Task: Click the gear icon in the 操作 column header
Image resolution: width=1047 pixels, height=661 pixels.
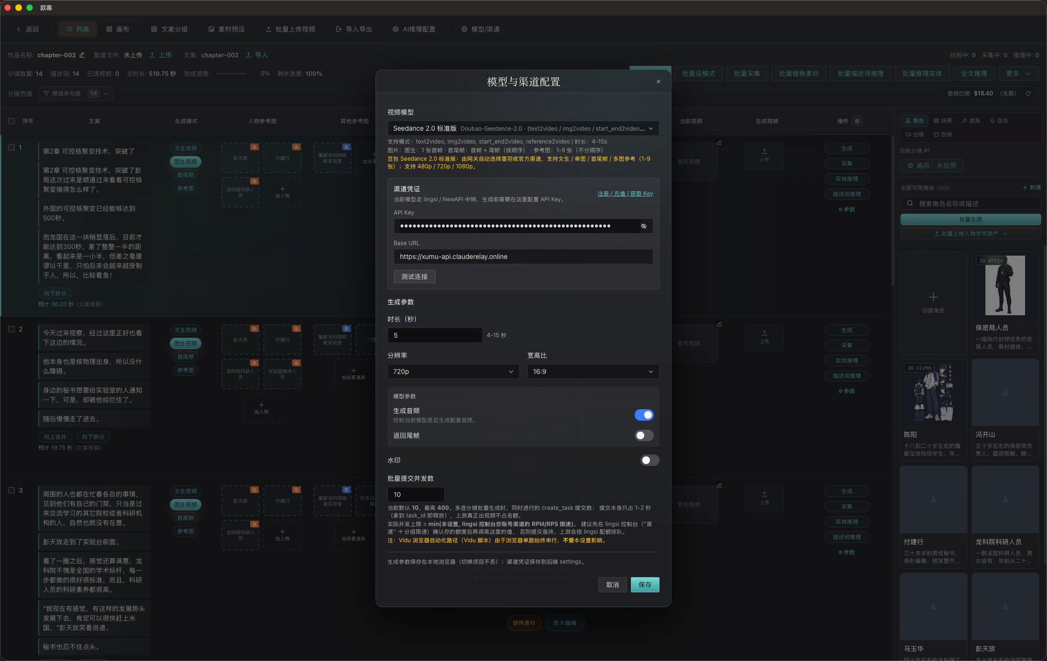Action: point(857,121)
